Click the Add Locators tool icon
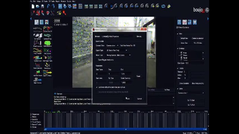Screen dimensions: 239x134 click(x=47, y=51)
